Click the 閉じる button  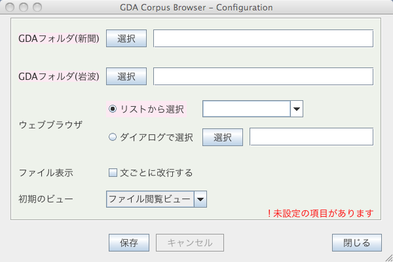[357, 243]
